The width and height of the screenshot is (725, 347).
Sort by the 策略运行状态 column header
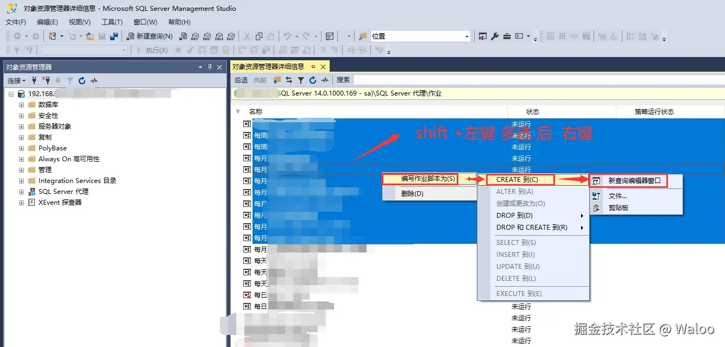654,111
